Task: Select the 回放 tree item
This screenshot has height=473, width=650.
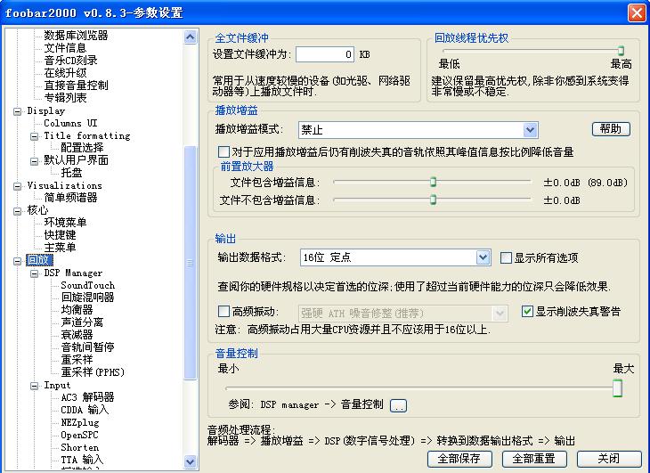Action: pos(39,260)
